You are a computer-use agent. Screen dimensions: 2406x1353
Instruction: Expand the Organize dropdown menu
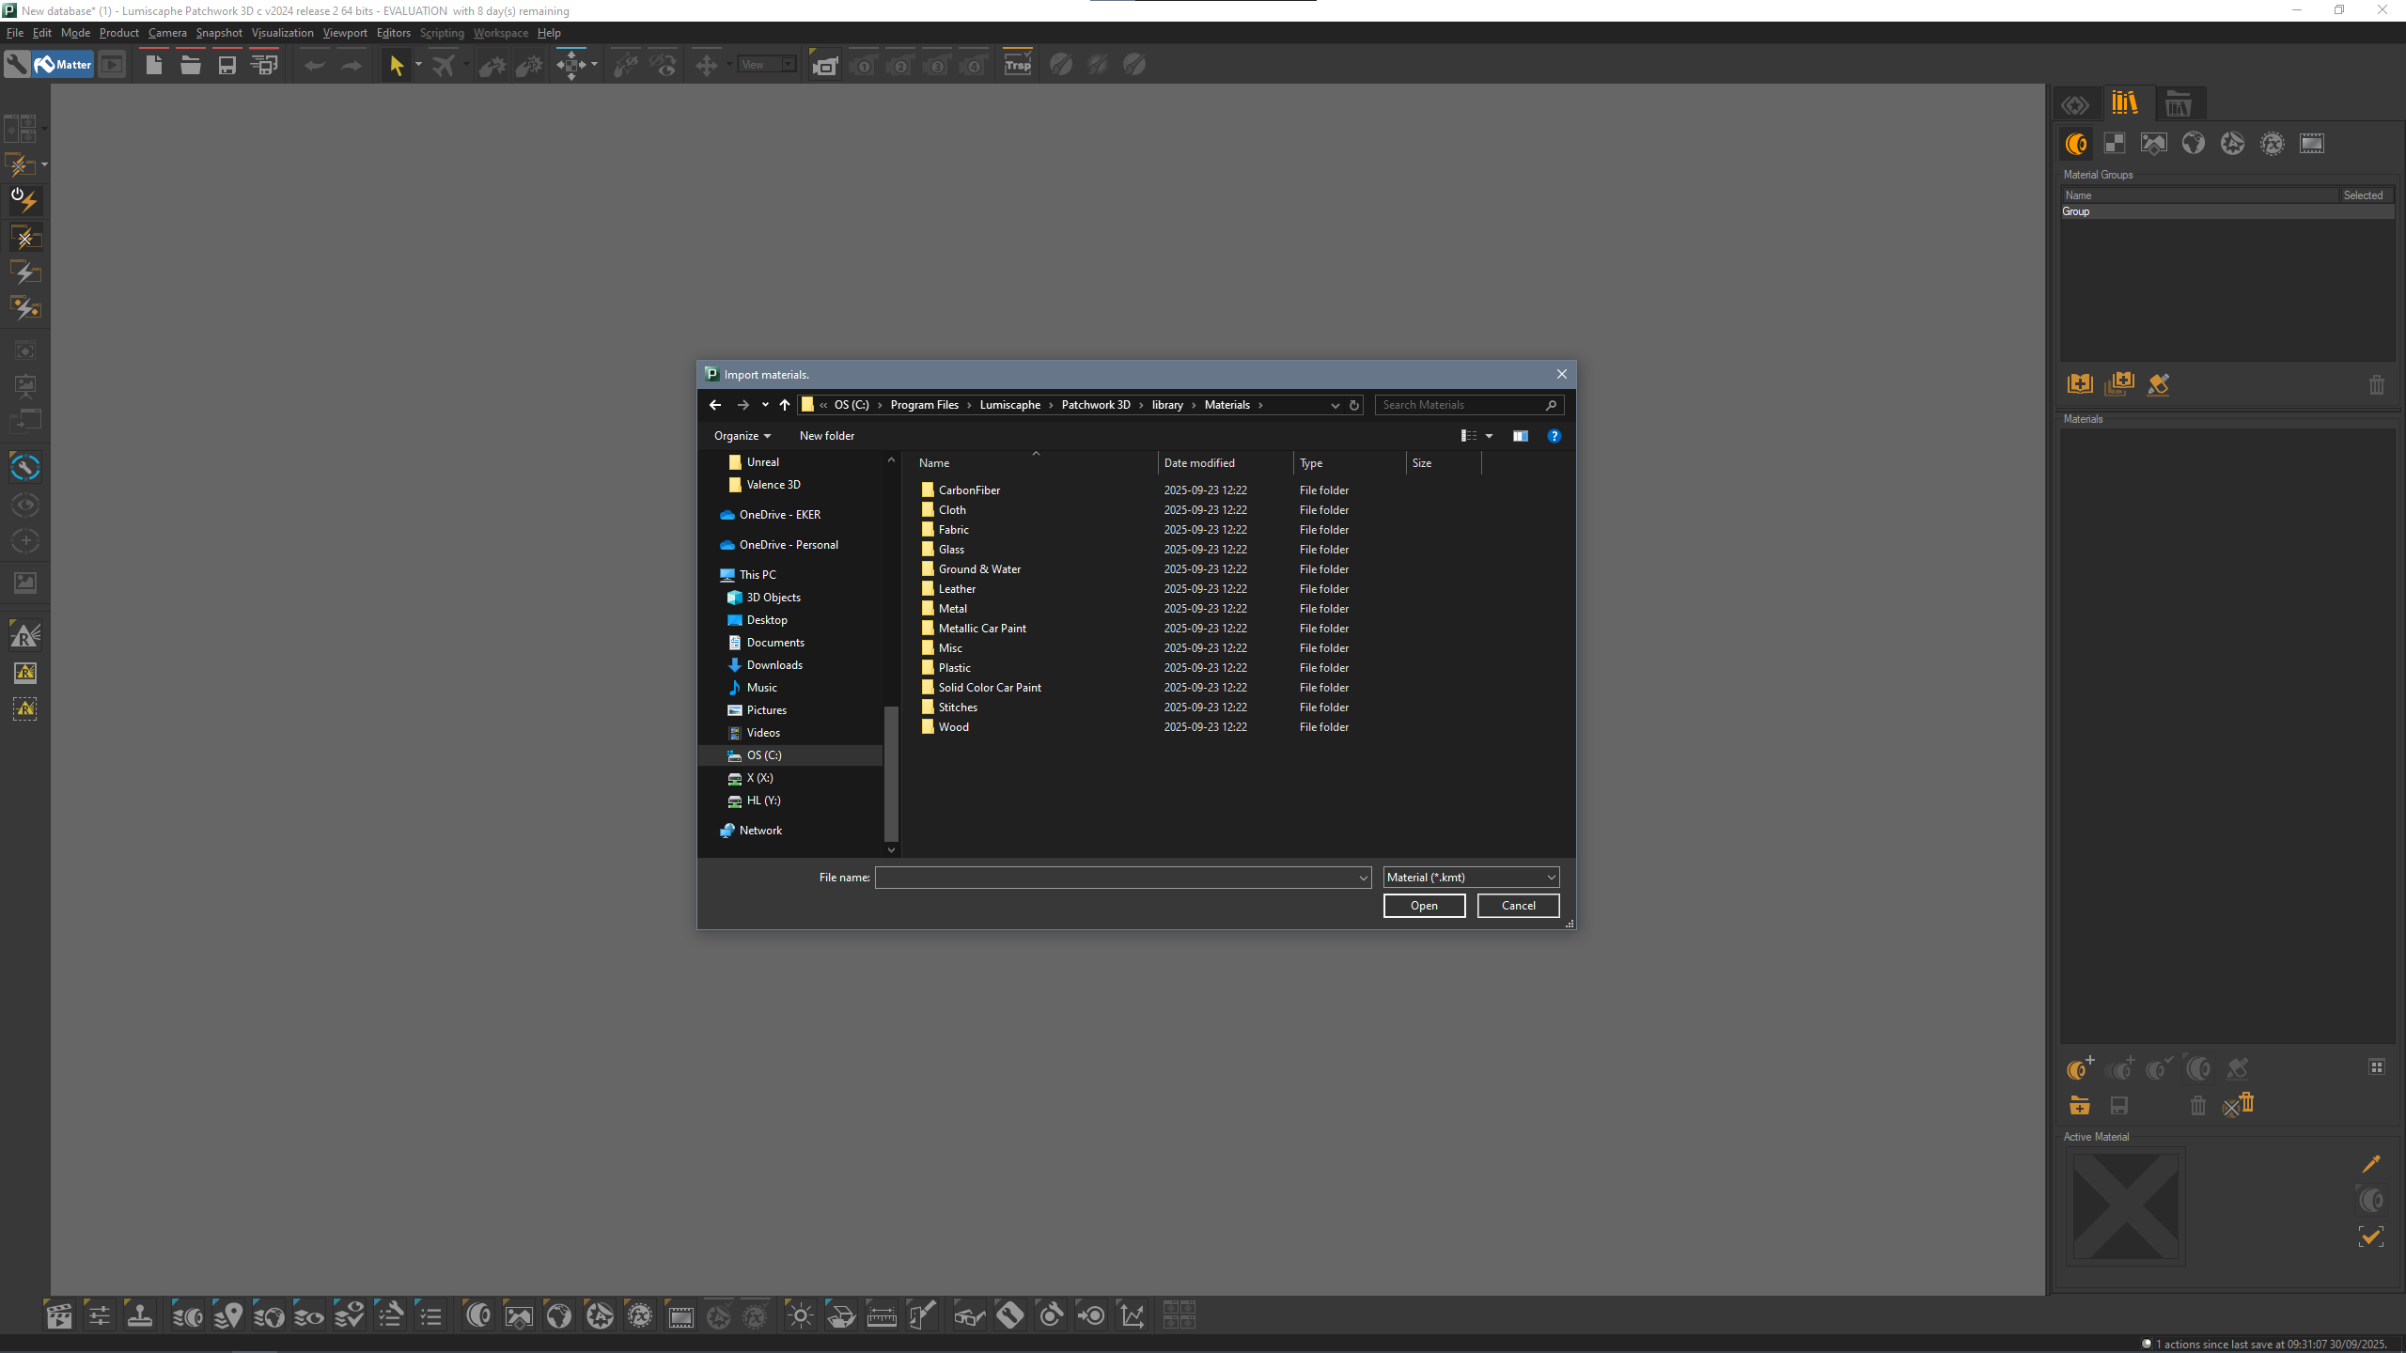[x=742, y=436]
